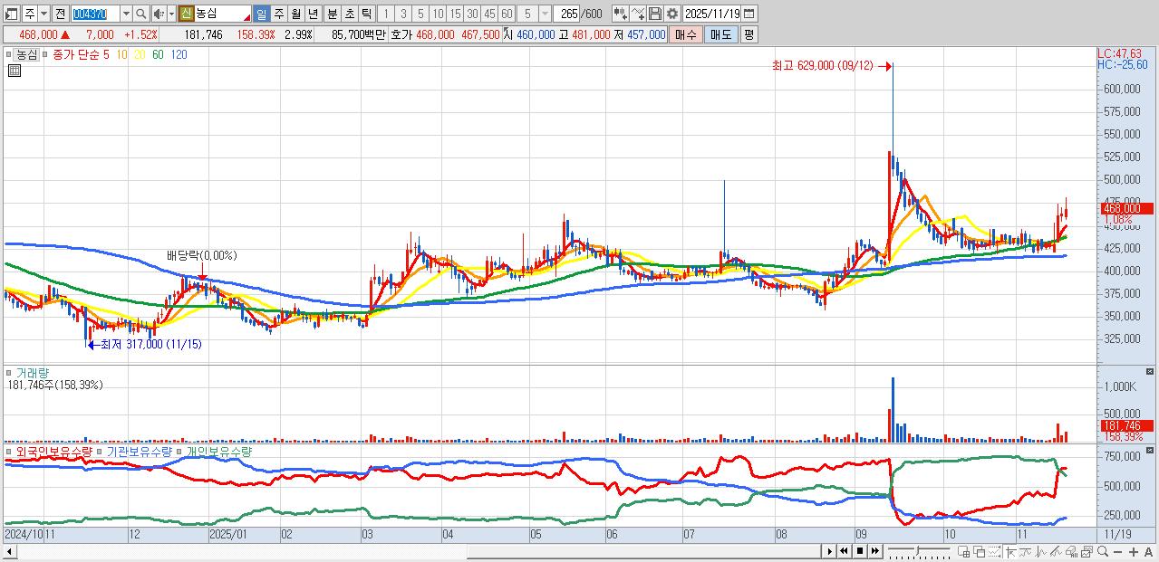This screenshot has width=1159, height=562.
Task: Click the rewind button in chart replay
Action: (844, 551)
